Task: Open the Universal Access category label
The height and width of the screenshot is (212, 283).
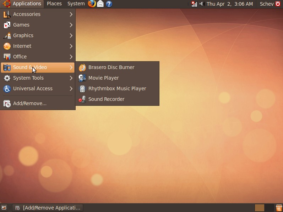Action: 33,88
